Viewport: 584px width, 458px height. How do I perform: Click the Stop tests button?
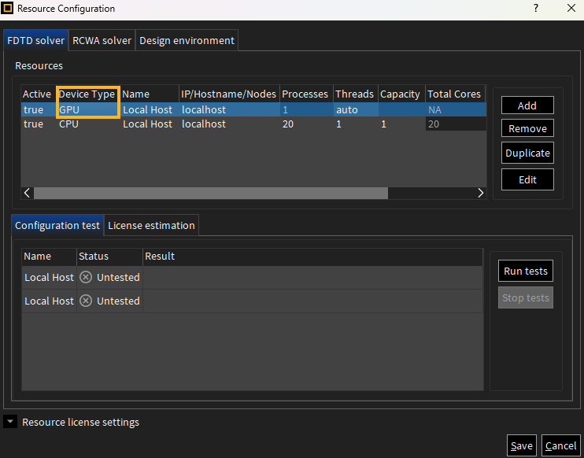click(526, 297)
